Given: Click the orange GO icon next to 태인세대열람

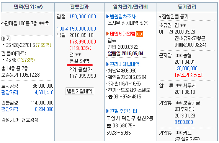Looking at the screenshot, I should pos(139,34).
